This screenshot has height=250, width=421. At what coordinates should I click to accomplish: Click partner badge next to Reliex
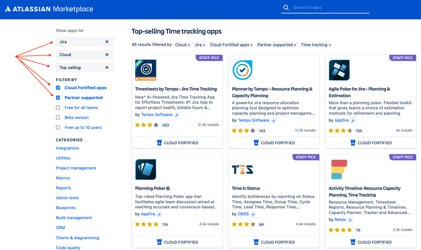point(350,220)
